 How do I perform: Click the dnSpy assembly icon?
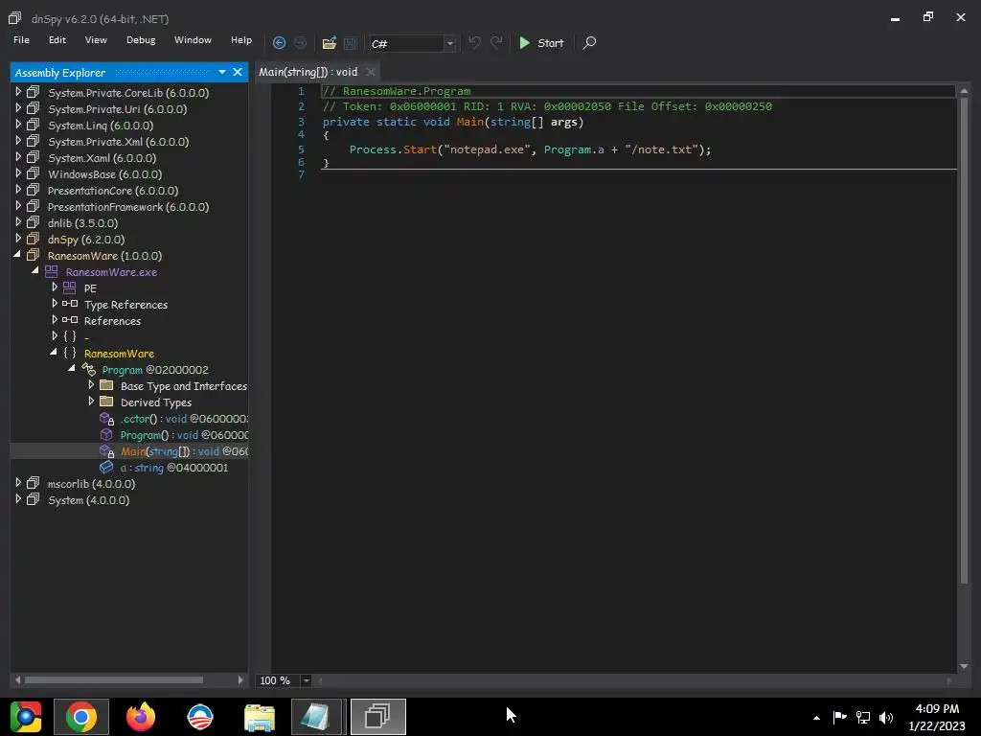pyautogui.click(x=34, y=239)
